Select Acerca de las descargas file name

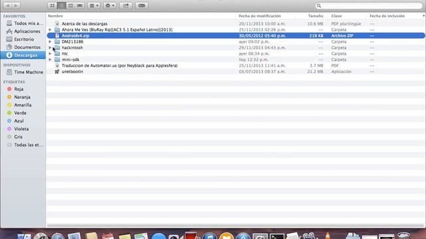tap(85, 24)
